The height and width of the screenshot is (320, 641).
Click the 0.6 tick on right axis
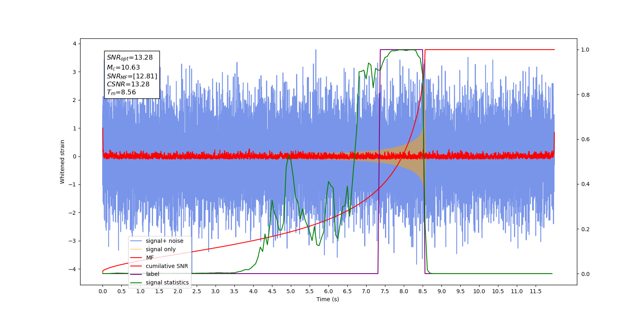tap(585, 139)
